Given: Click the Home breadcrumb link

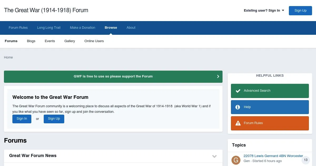Looking at the screenshot, I should coord(8,57).
